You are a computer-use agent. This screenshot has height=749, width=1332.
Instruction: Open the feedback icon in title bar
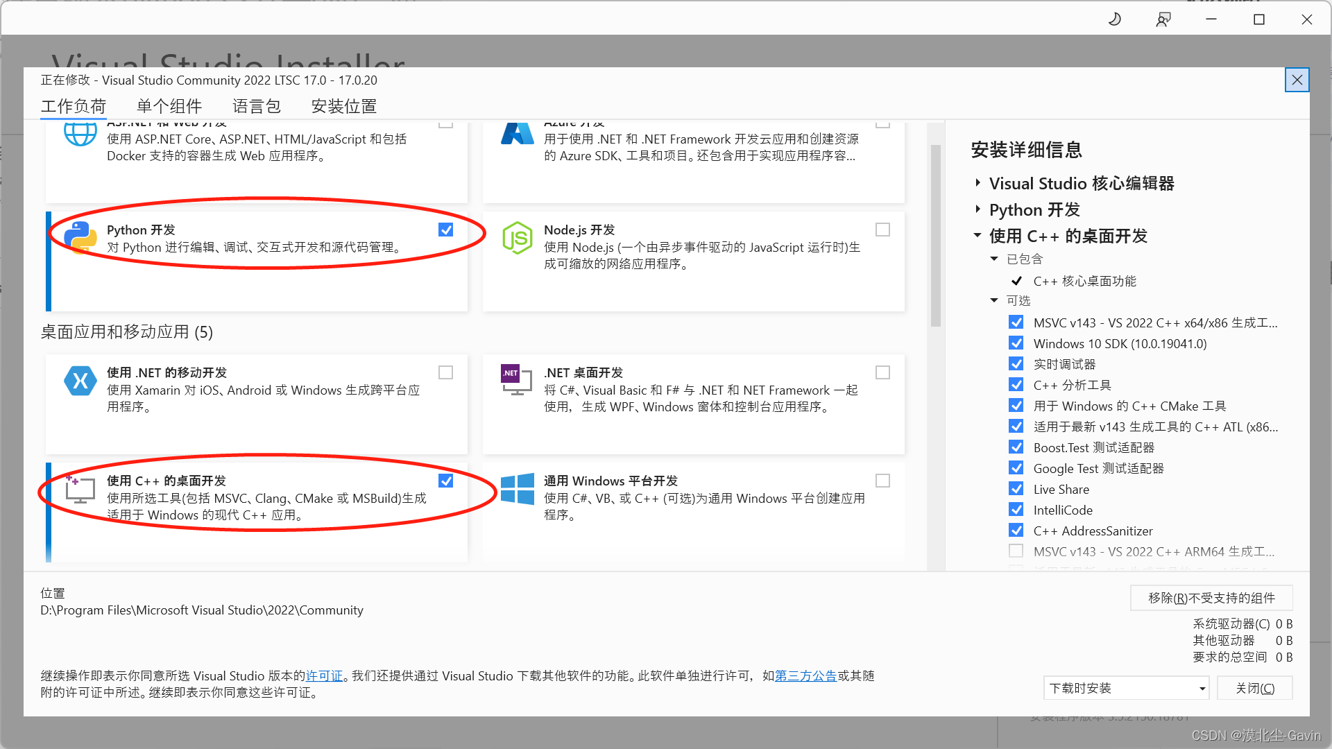pos(1163,19)
